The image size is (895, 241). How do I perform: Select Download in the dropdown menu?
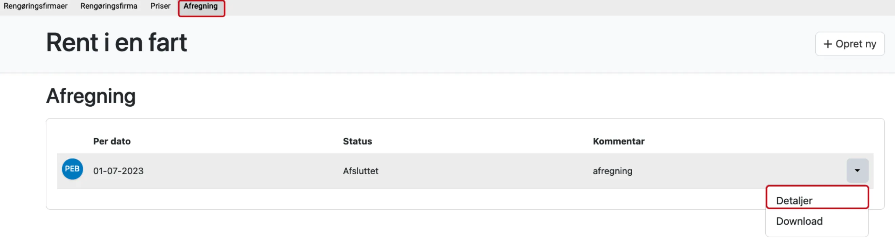coord(799,221)
